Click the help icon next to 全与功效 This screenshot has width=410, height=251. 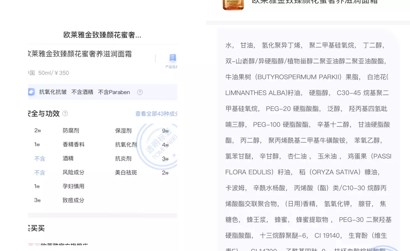[65, 113]
